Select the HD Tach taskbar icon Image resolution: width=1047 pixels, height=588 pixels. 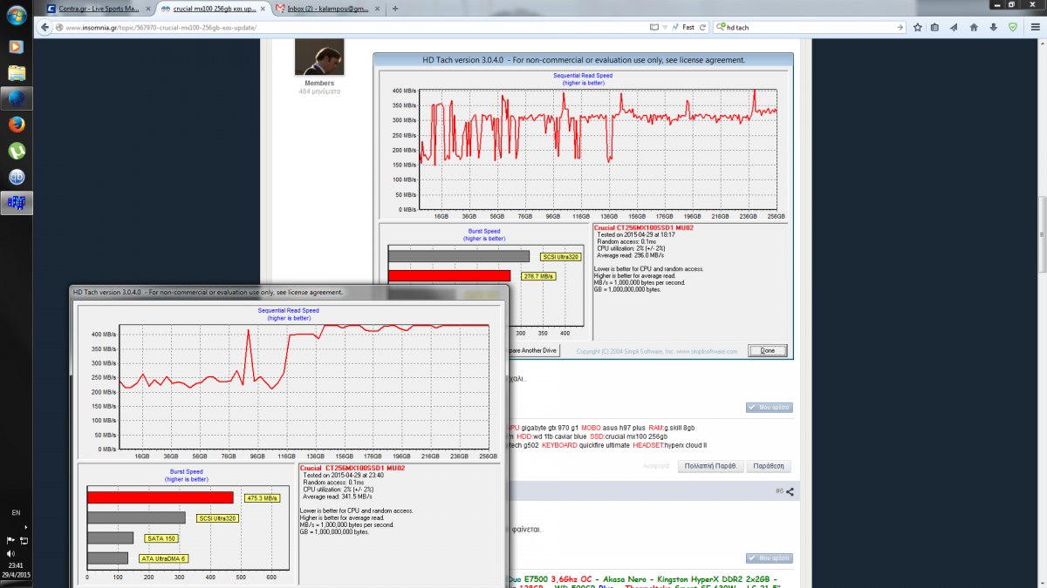pos(17,203)
